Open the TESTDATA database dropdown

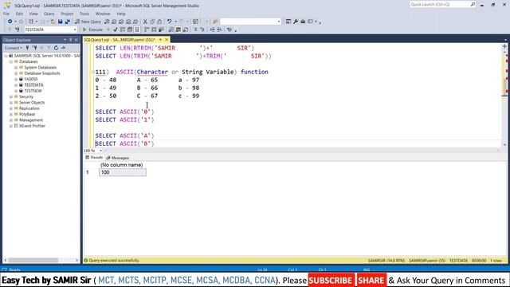75,29
